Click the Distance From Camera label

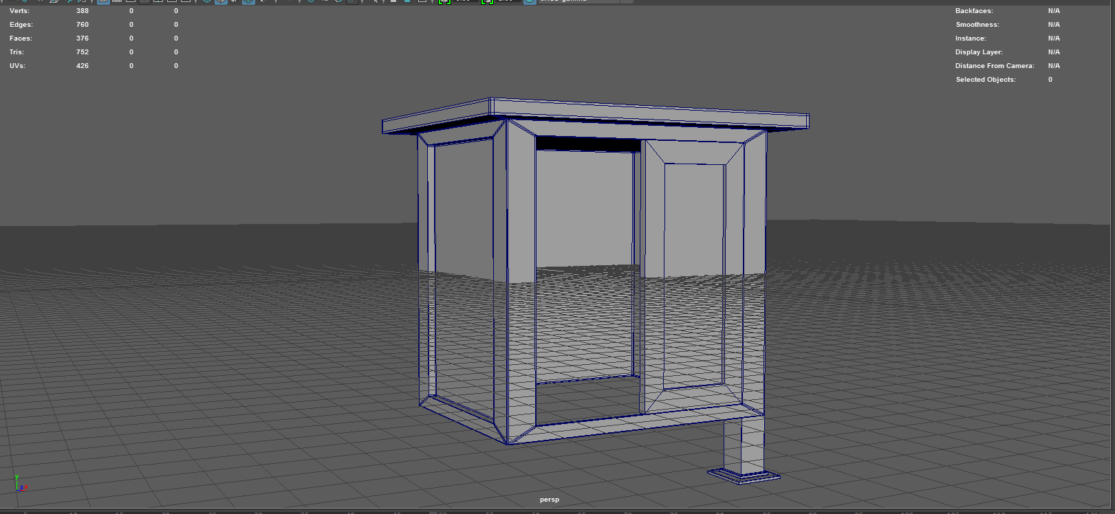[995, 66]
